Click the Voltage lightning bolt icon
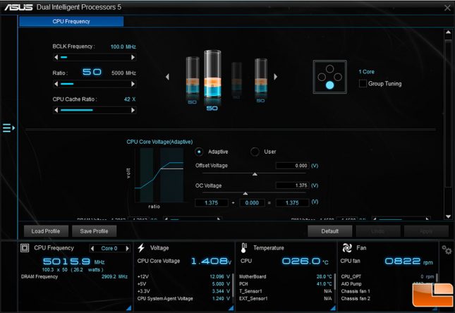 [141, 248]
